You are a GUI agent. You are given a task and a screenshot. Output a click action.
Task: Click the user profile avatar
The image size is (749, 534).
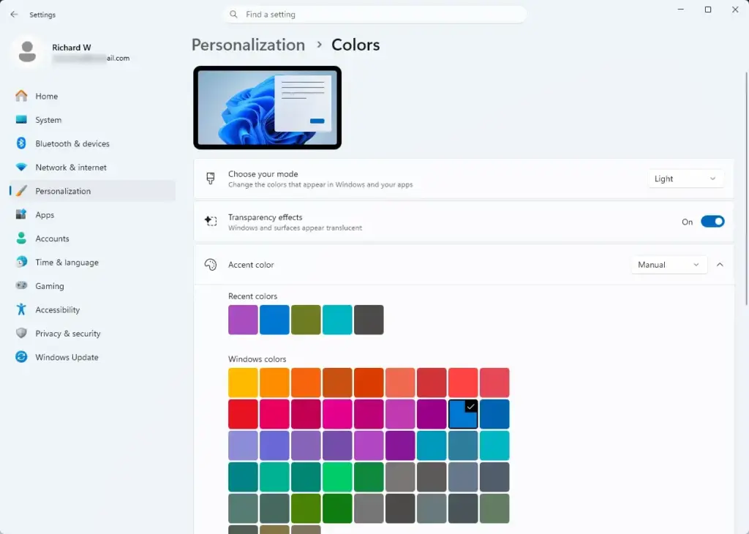click(x=27, y=52)
